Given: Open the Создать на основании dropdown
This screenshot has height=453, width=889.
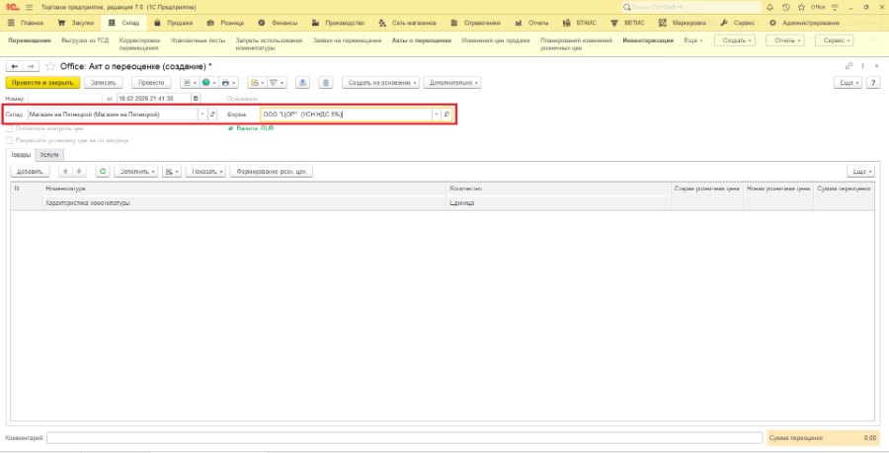Looking at the screenshot, I should 380,83.
